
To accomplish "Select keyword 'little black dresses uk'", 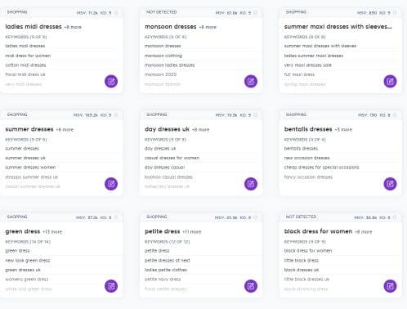I will pyautogui.click(x=306, y=280).
